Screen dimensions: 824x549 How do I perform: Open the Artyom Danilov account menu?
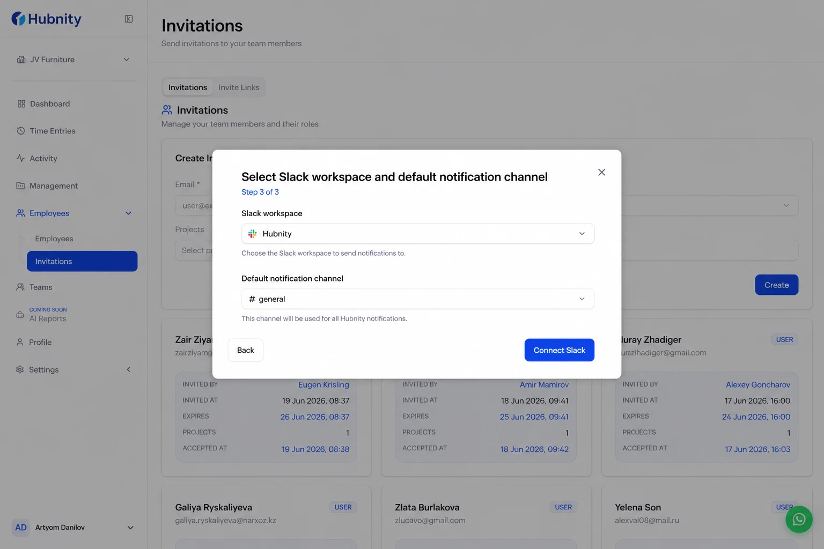click(73, 528)
